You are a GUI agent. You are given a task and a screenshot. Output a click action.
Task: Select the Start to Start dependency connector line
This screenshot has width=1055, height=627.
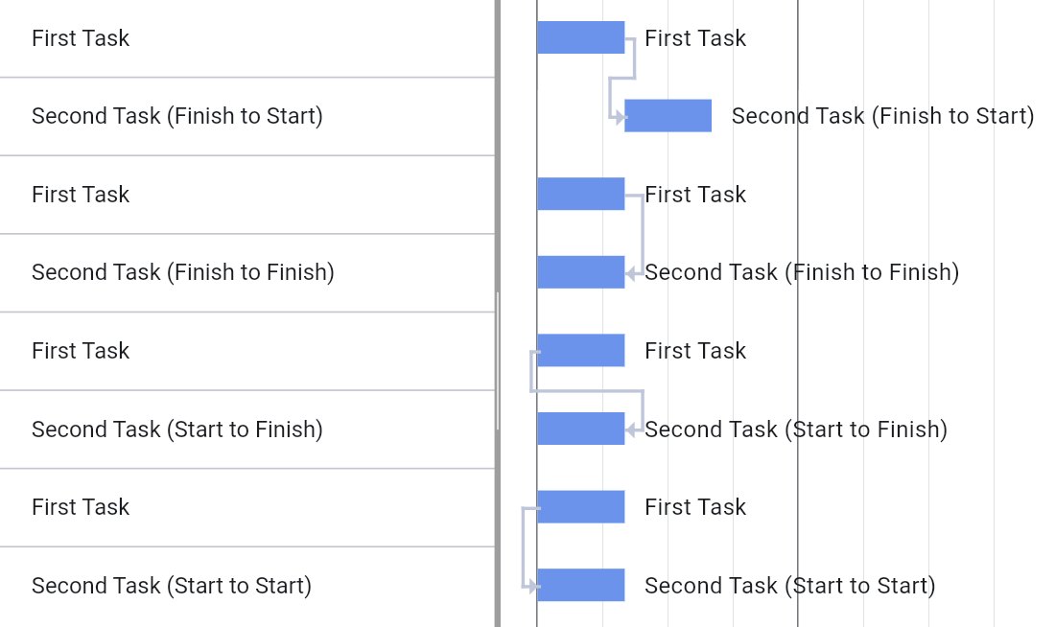[523, 546]
